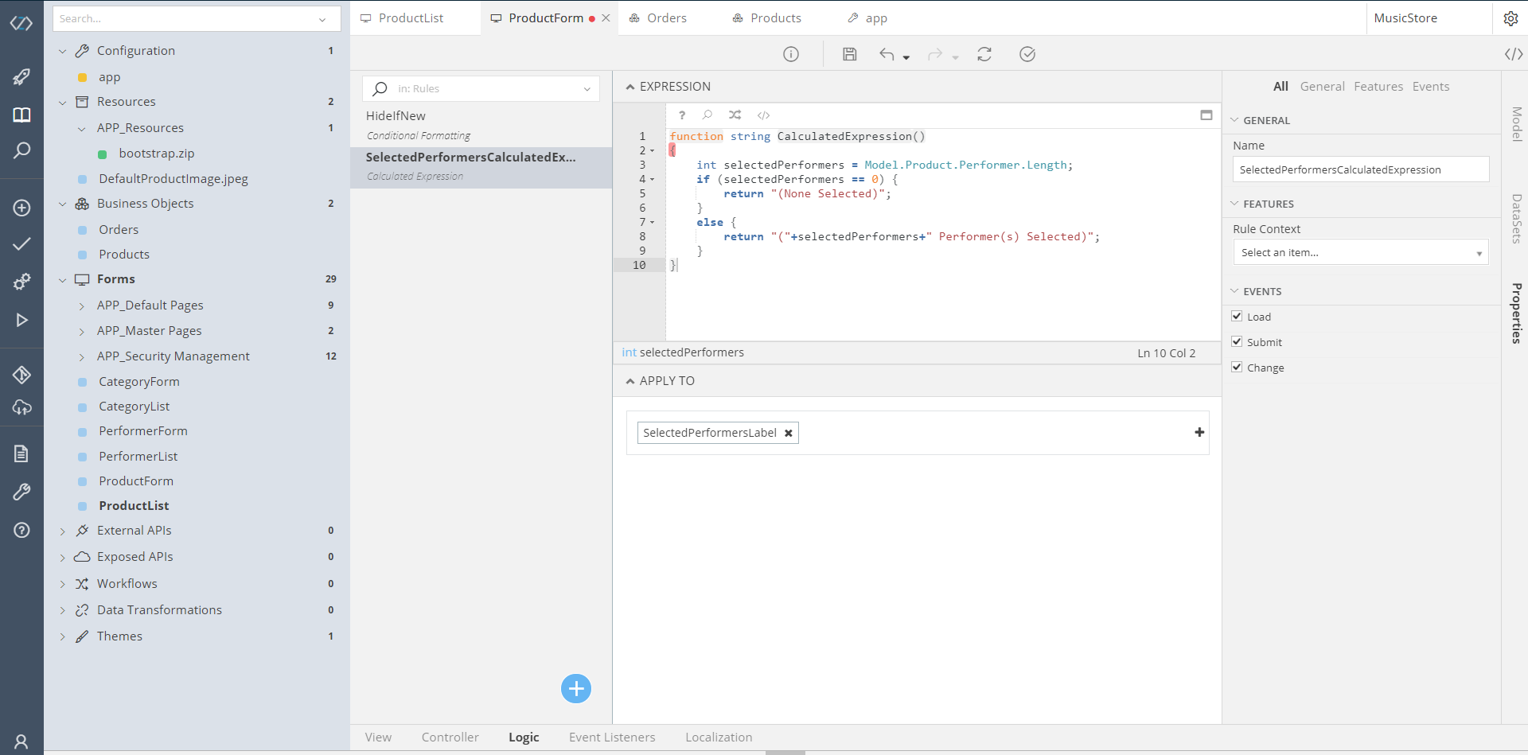Image resolution: width=1528 pixels, height=755 pixels.
Task: Collapse the EXPRESSION section
Action: 630,87
